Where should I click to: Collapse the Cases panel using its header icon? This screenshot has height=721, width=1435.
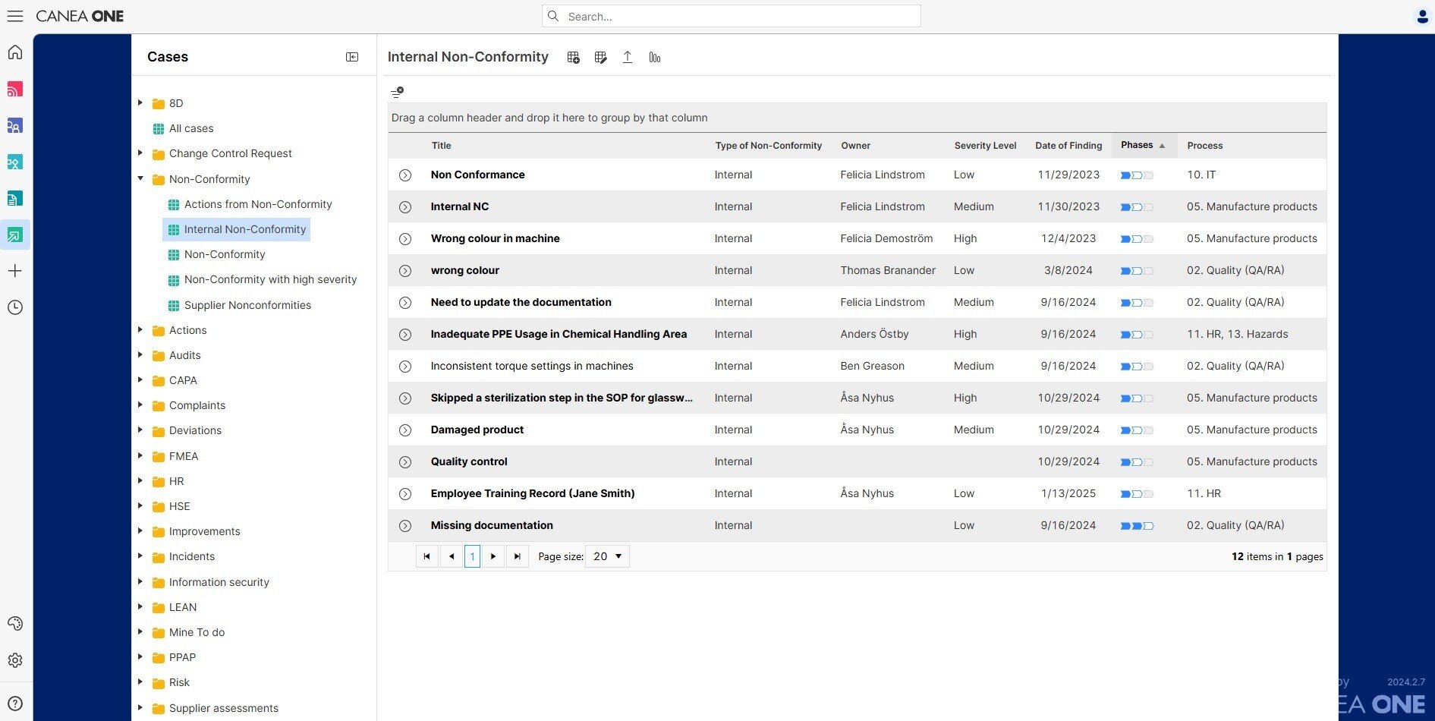[x=351, y=56]
